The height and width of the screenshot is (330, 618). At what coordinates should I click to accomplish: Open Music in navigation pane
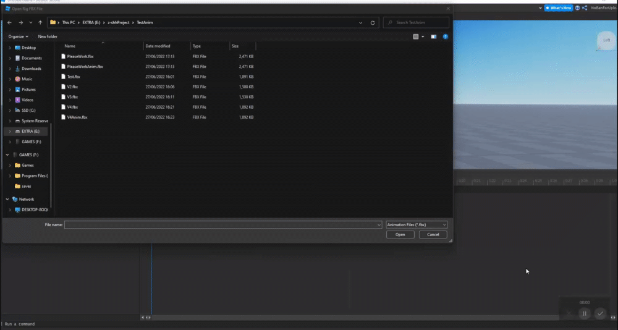click(27, 79)
